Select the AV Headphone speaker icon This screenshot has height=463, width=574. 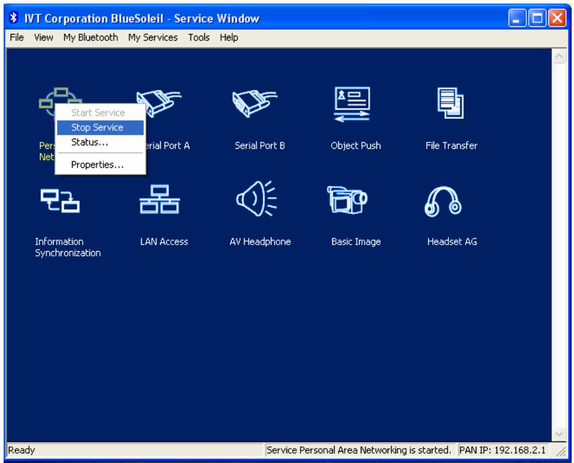(x=256, y=198)
